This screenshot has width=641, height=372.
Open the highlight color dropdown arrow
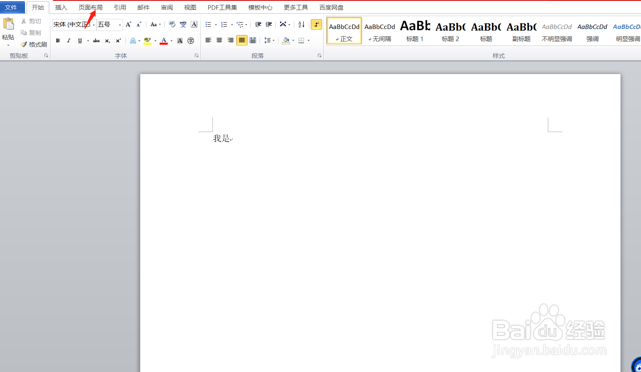[155, 41]
